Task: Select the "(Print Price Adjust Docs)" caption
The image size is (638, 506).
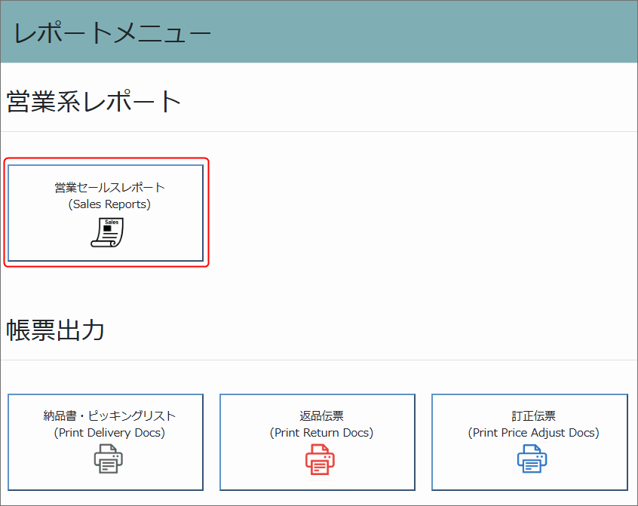Action: [533, 433]
